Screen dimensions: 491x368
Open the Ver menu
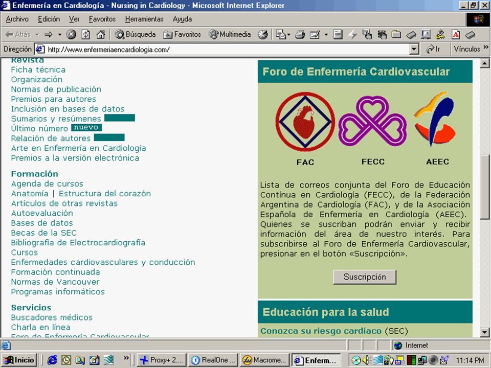point(74,19)
